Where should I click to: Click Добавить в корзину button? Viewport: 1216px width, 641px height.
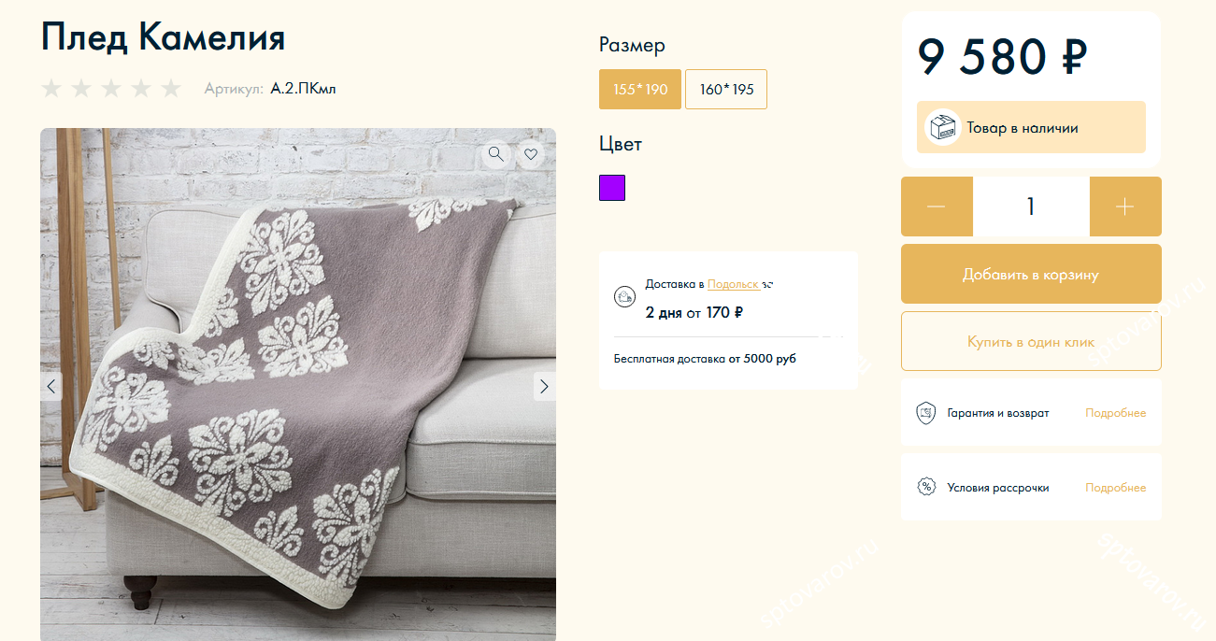click(1031, 275)
